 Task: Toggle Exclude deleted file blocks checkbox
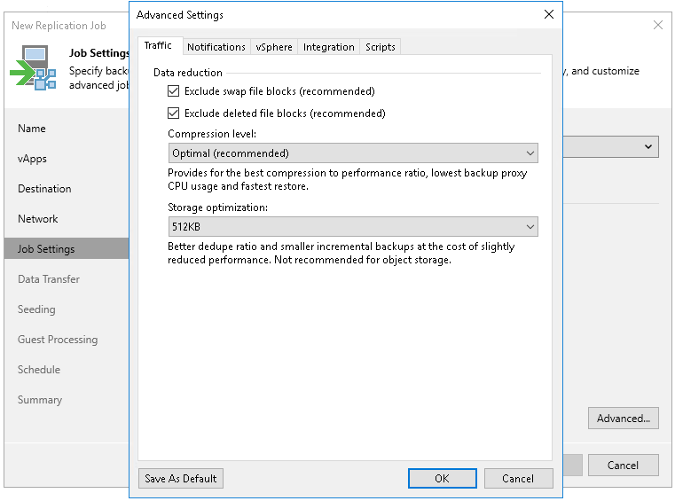(174, 114)
